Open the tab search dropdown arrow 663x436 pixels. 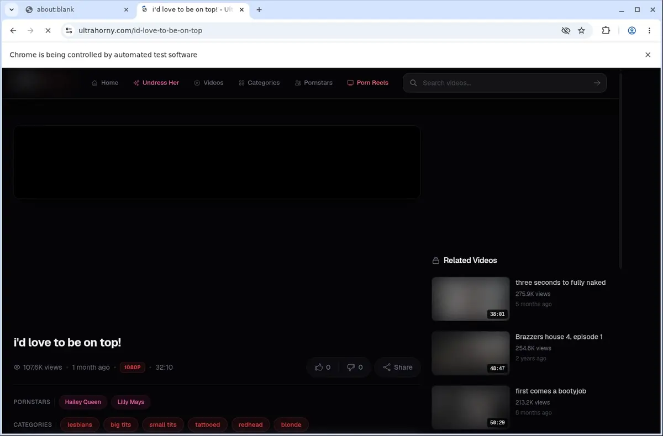point(12,9)
